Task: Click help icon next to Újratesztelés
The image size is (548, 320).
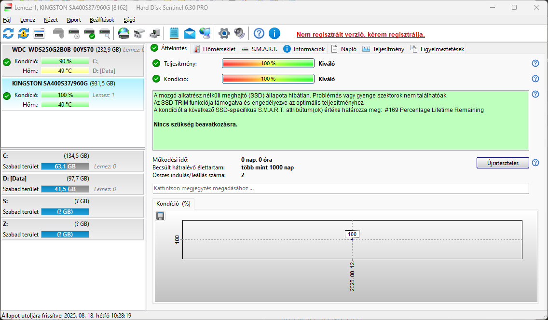Action: point(535,163)
